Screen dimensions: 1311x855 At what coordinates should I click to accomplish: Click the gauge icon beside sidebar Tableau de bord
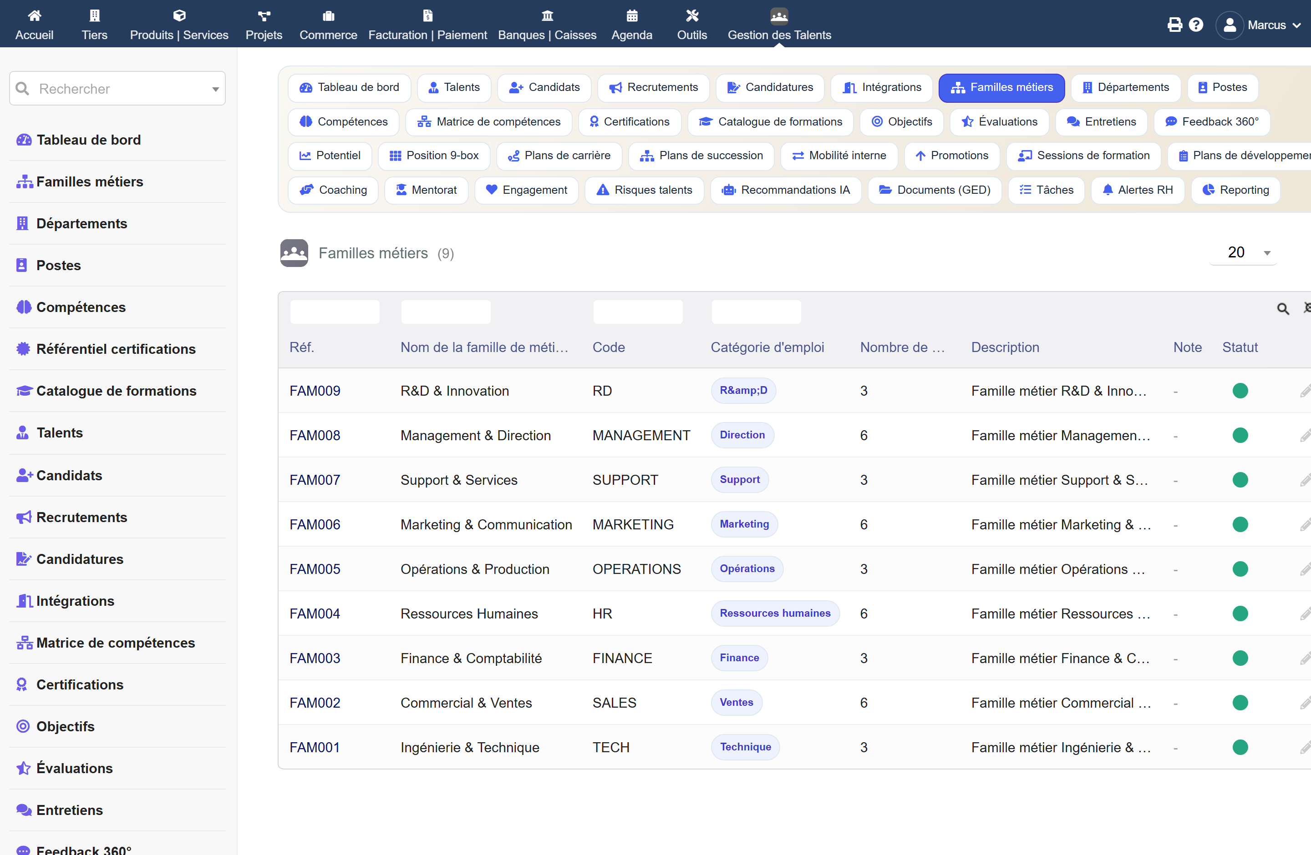[x=24, y=140]
